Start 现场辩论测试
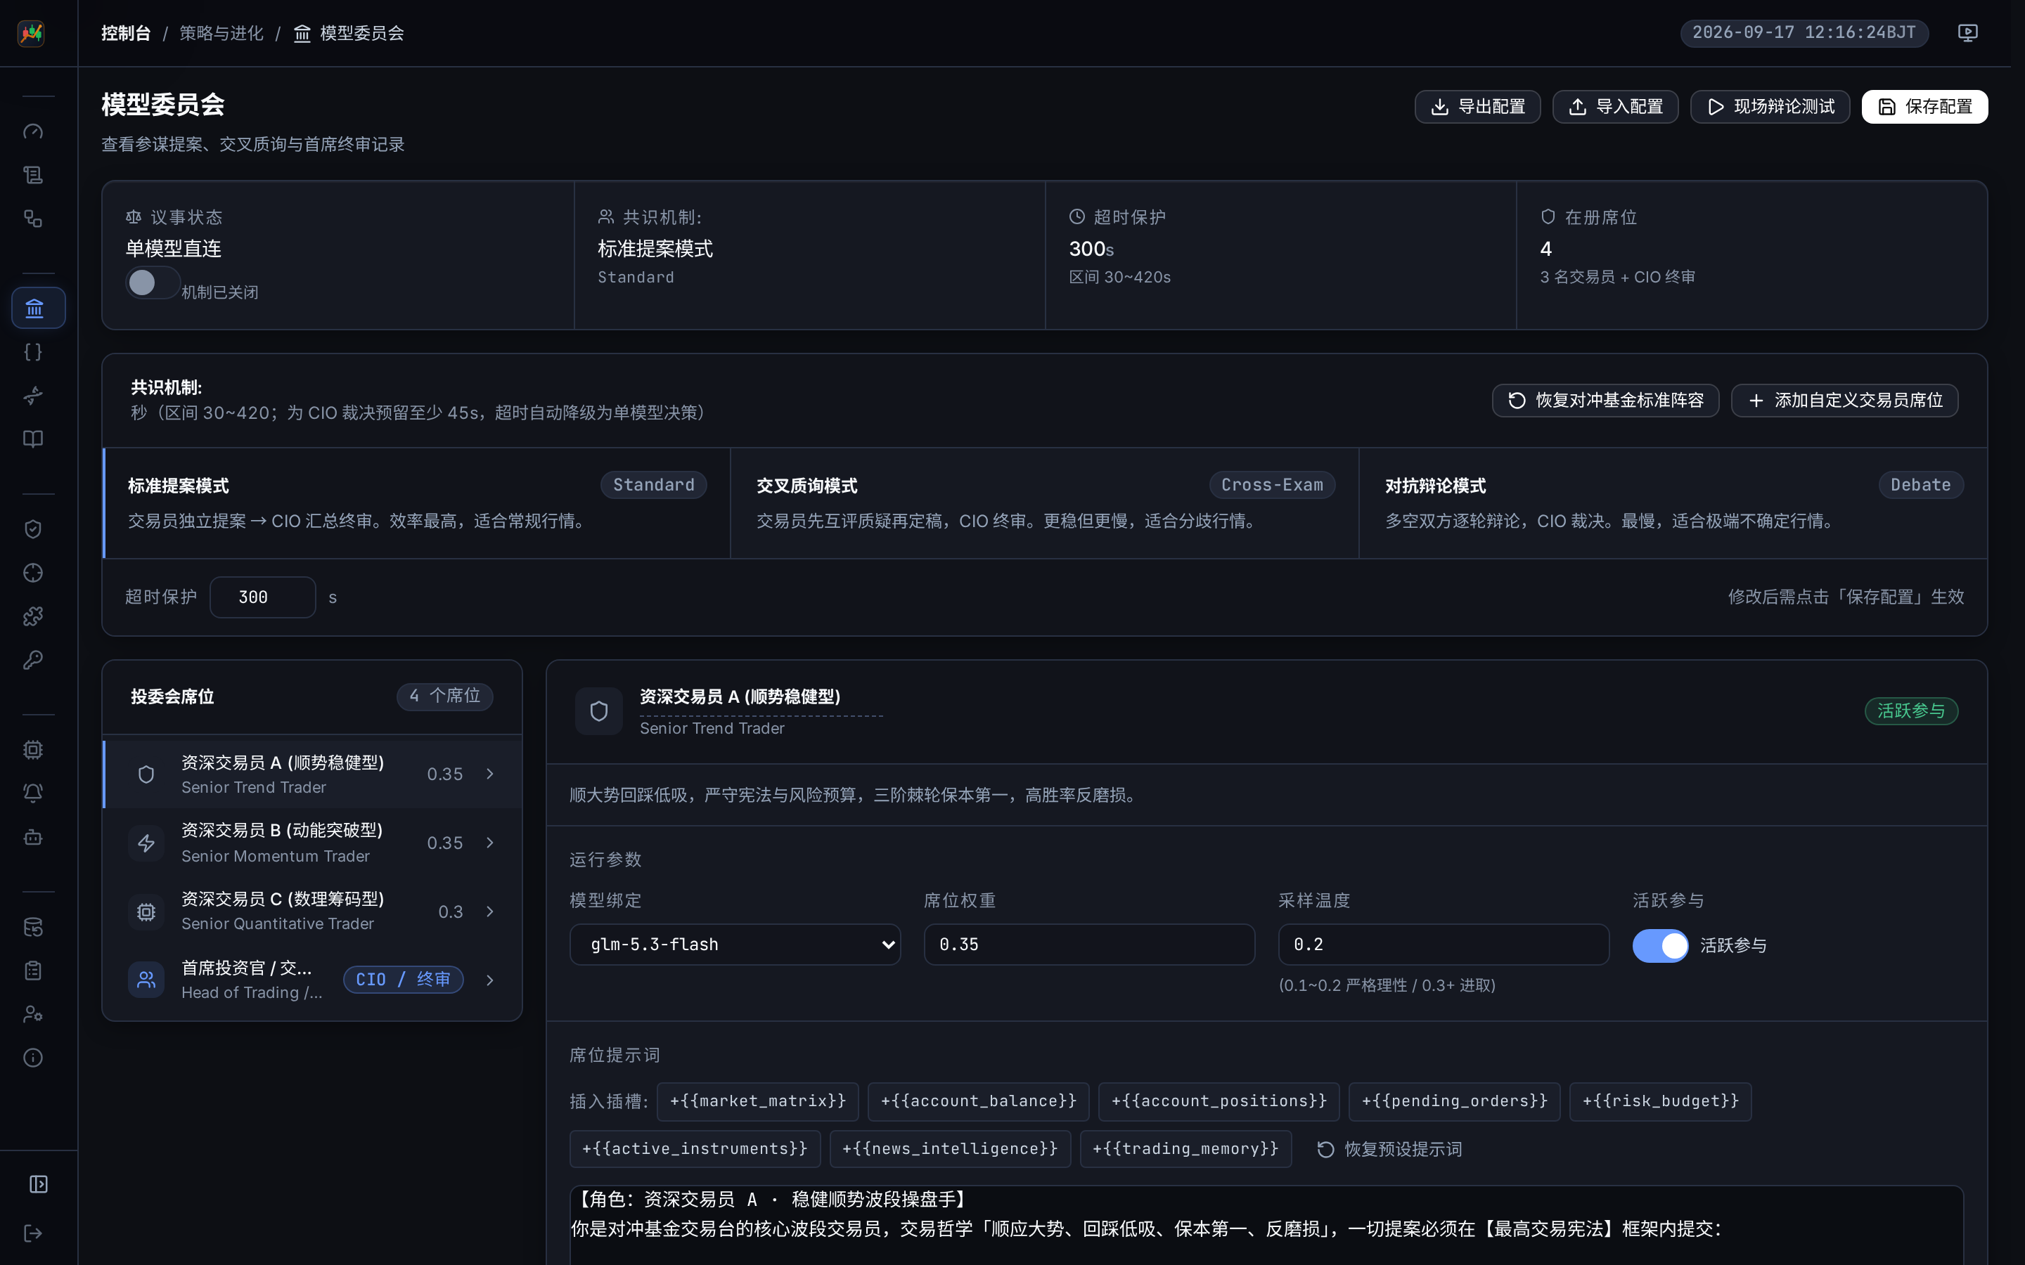This screenshot has height=1265, width=2025. coord(1770,107)
